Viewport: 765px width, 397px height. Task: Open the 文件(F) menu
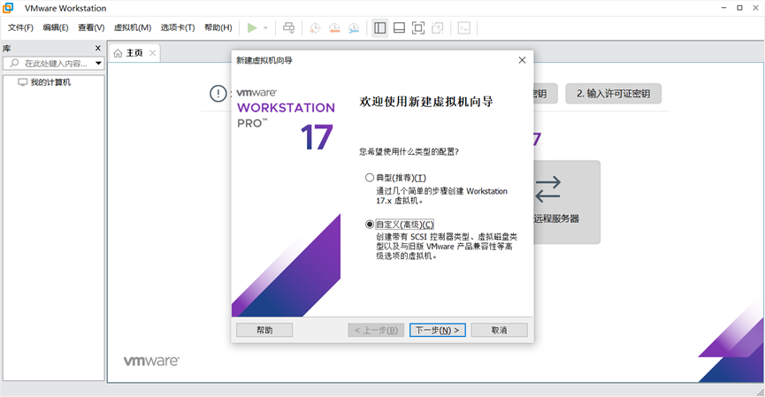click(x=20, y=27)
